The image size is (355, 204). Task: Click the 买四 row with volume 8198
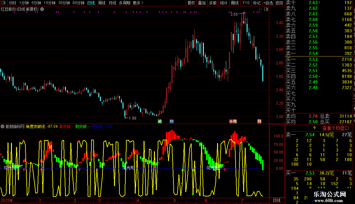tap(319, 76)
